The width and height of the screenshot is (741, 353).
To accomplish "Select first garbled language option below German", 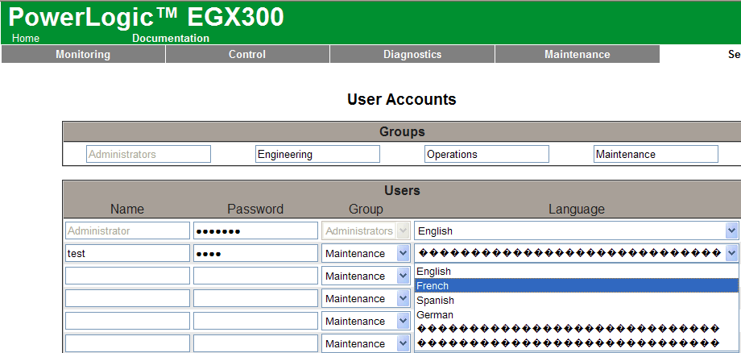I will coord(576,329).
